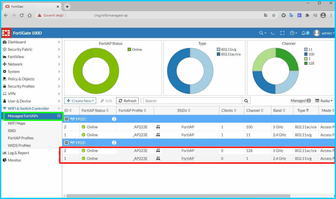Viewport: 336px width, 199px height.
Task: Expand the Network menu
Action: 31,64
